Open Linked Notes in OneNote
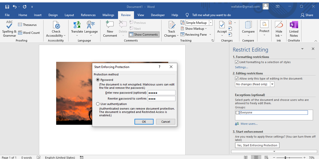This screenshot has width=319, height=159. tap(294, 29)
